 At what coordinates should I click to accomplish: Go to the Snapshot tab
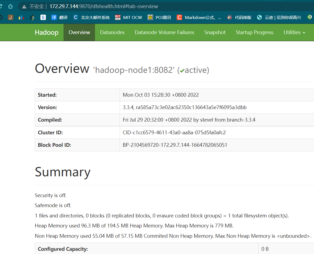pyautogui.click(x=215, y=32)
